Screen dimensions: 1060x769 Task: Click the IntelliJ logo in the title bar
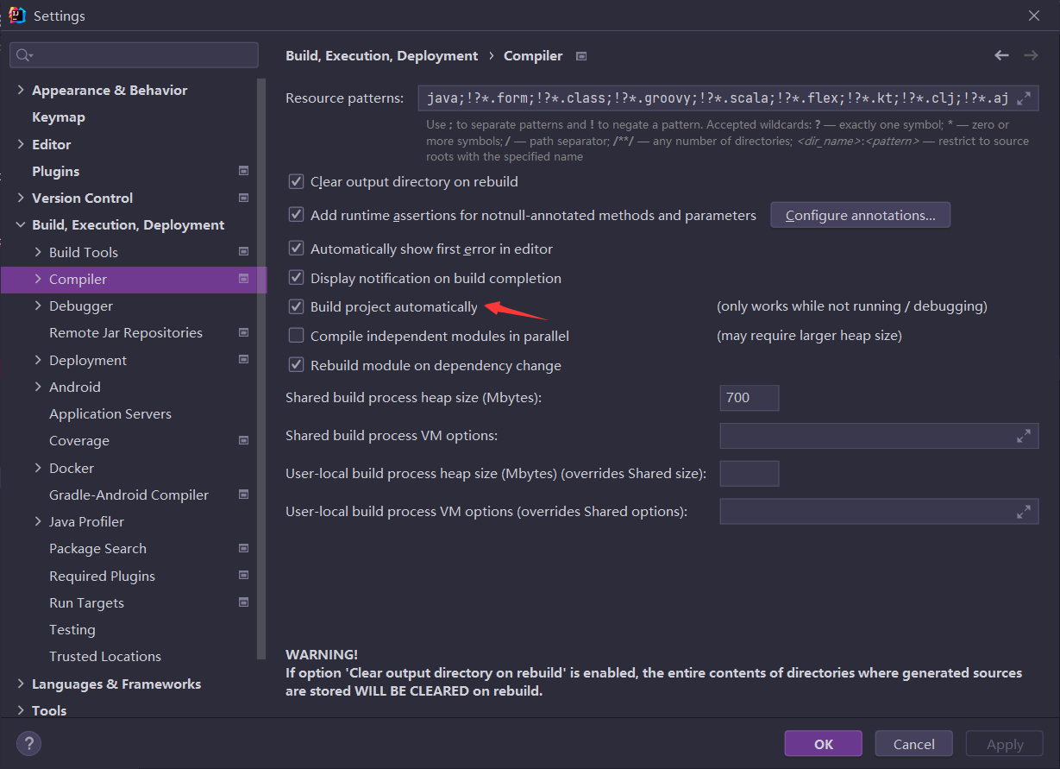point(17,16)
